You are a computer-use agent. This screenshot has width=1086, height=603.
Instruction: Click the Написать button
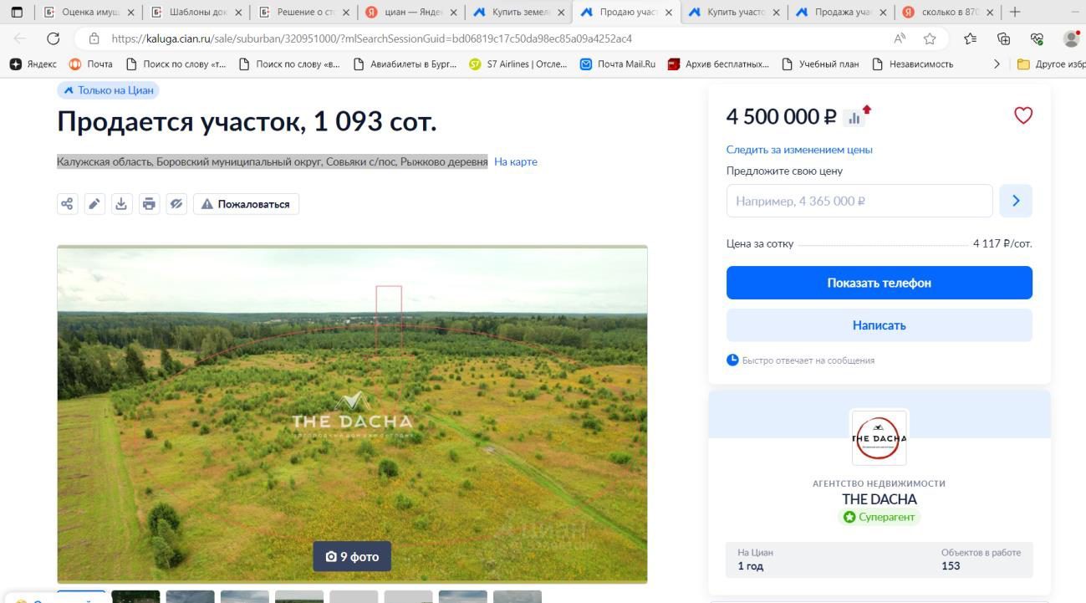click(879, 325)
